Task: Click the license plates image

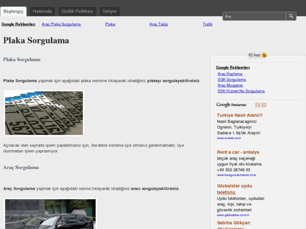Action: (x=44, y=113)
